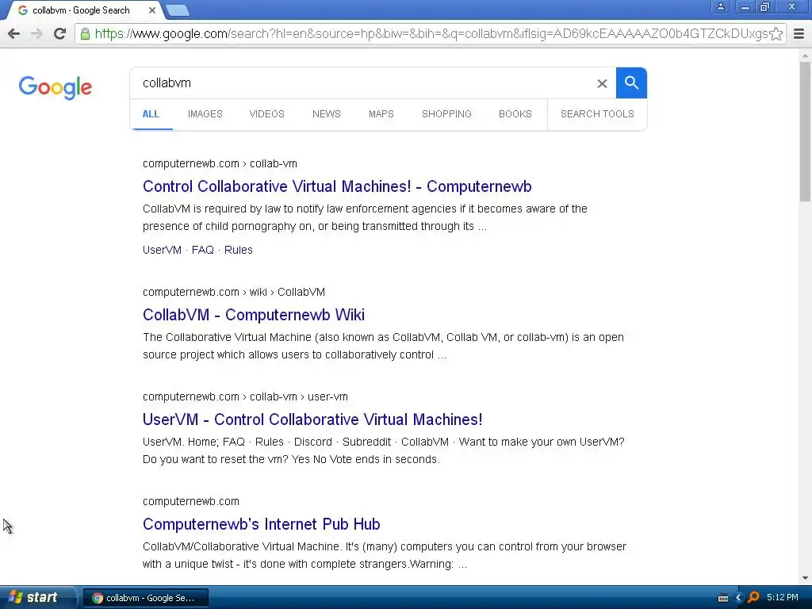Screen dimensions: 812x609
Task: Click the green padlock security icon
Action: (x=85, y=34)
